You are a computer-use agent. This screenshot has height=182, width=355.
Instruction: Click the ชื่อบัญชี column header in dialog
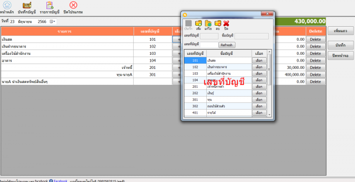229,53
